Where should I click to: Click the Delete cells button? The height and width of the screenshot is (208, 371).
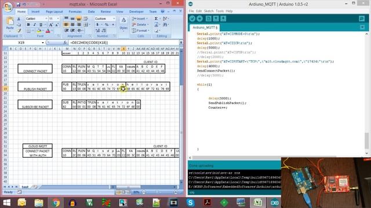(140, 24)
